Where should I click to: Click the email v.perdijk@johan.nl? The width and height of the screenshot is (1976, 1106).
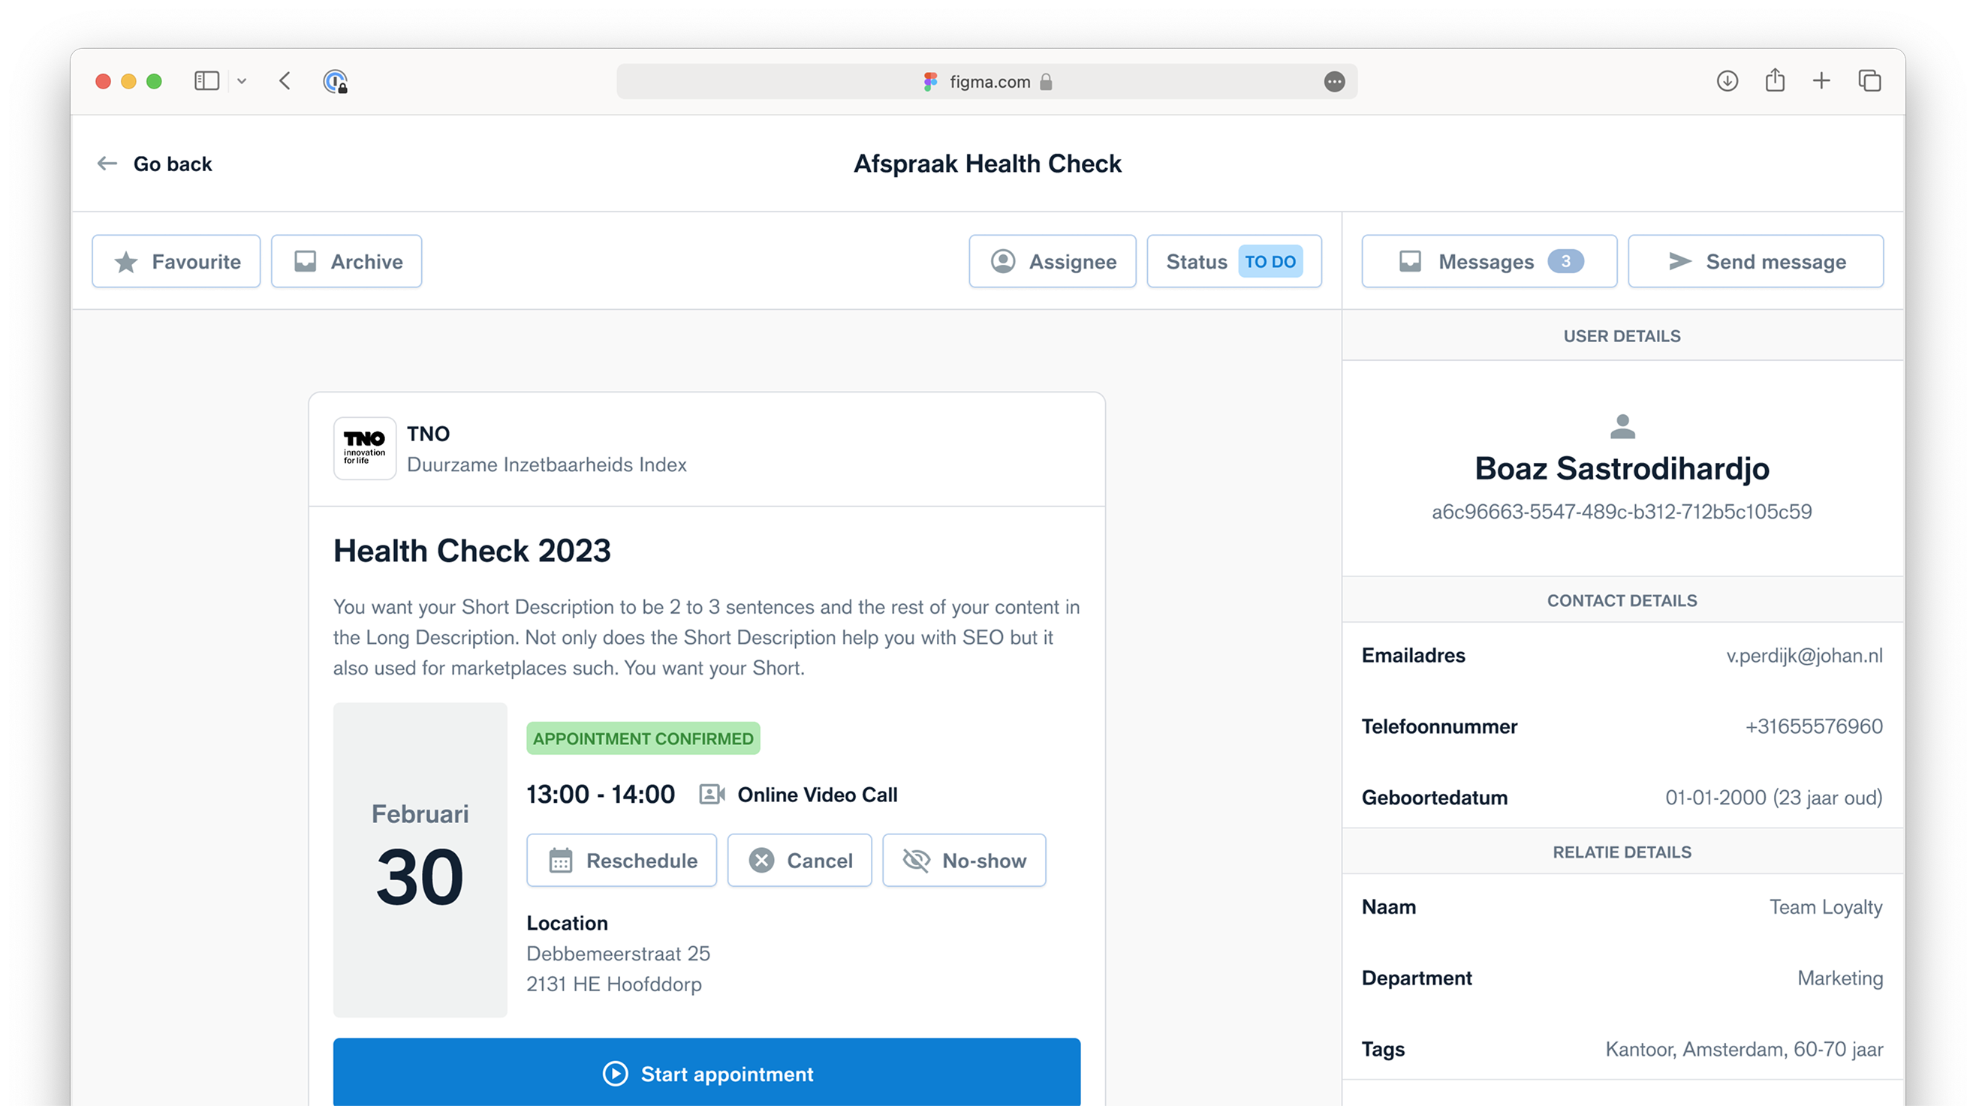[1804, 655]
